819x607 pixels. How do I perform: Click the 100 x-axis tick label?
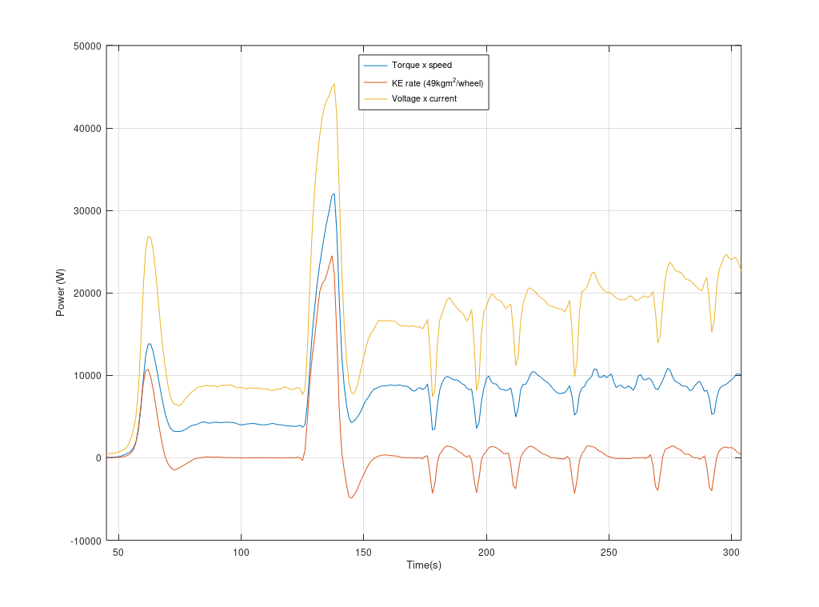[241, 553]
